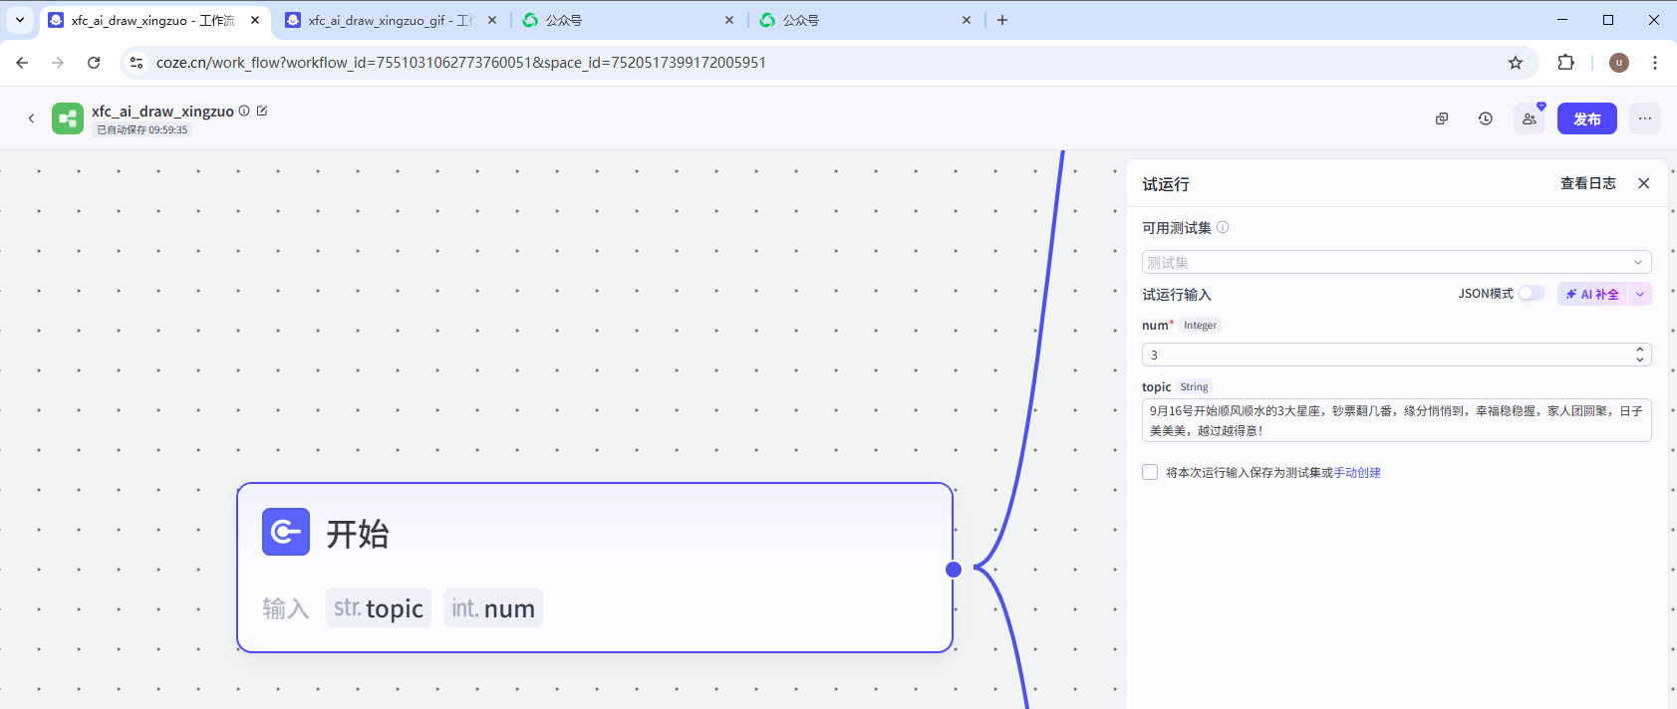
Task: Open browser extensions puzzle icon
Action: coord(1566,62)
